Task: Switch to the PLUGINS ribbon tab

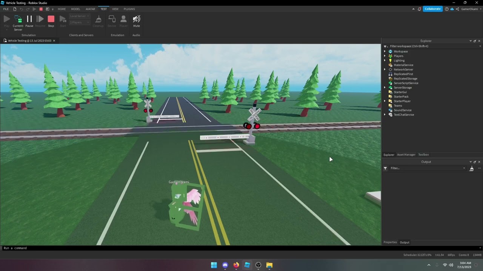Action: (x=129, y=9)
